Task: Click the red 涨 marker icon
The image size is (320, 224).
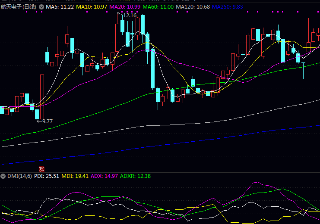Action: (x=42, y=168)
